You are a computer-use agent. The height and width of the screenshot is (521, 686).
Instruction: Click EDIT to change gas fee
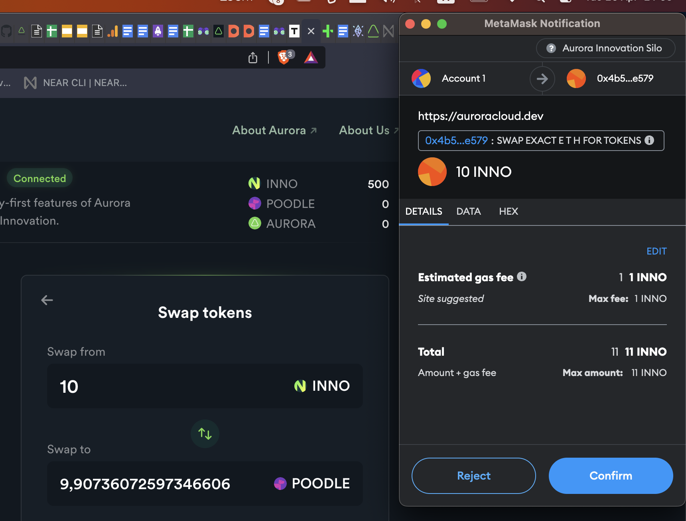click(656, 251)
